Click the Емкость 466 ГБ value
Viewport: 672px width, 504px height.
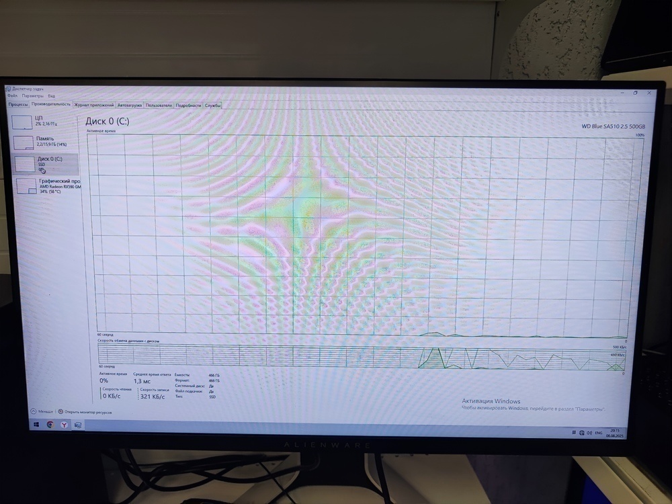pos(214,376)
